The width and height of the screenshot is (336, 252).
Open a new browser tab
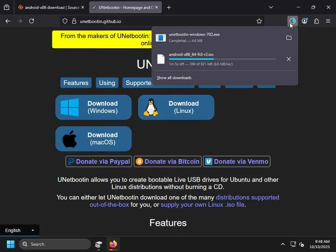point(169,8)
